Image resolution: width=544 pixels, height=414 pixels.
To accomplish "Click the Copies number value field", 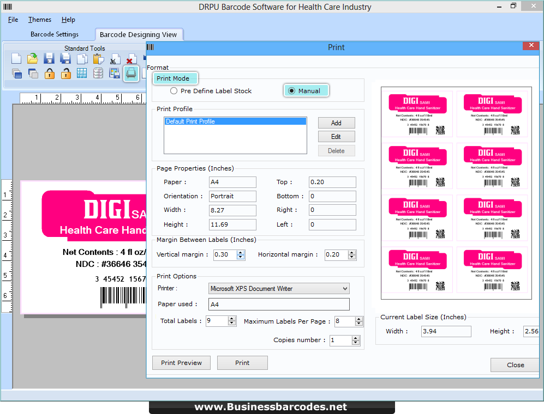I will pyautogui.click(x=340, y=340).
